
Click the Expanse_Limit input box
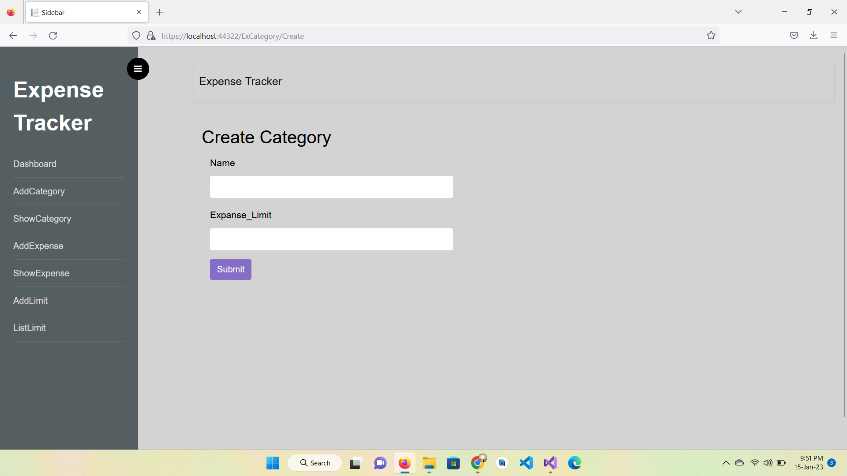331,239
